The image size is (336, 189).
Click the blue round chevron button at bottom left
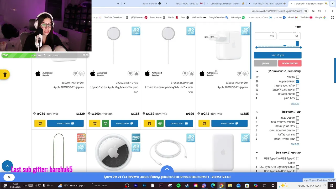7,166
